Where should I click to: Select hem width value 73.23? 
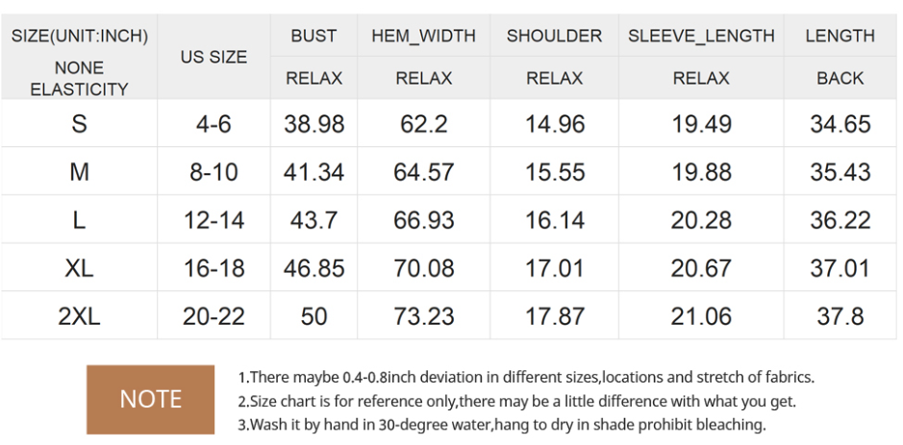pos(423,316)
